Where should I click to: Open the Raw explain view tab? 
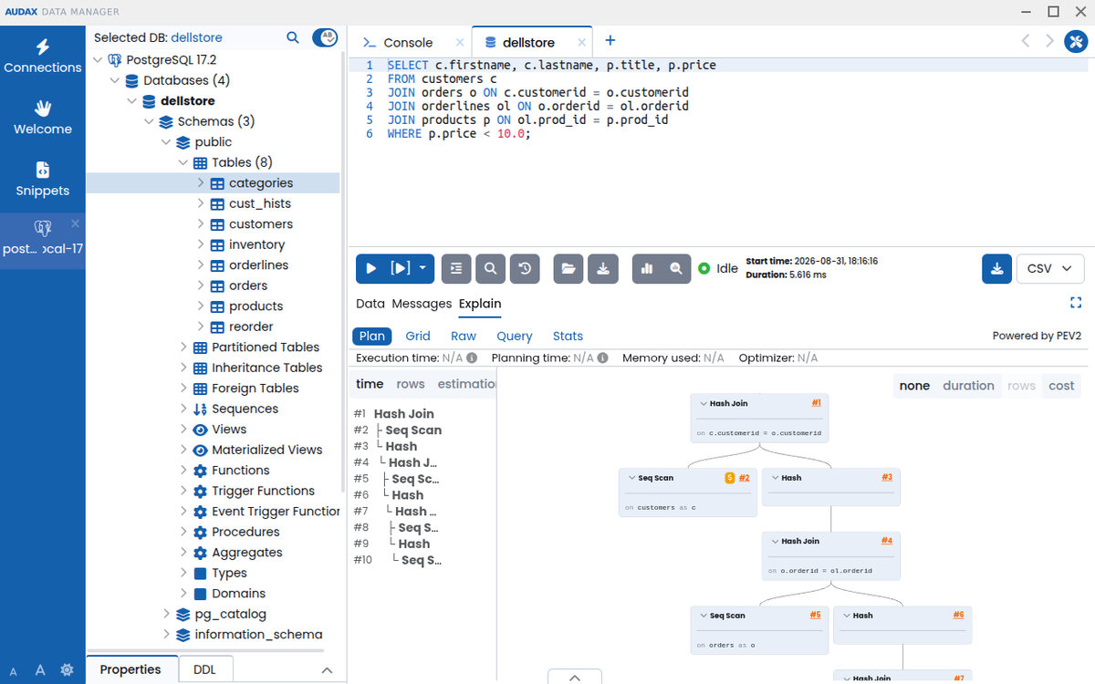pos(464,337)
